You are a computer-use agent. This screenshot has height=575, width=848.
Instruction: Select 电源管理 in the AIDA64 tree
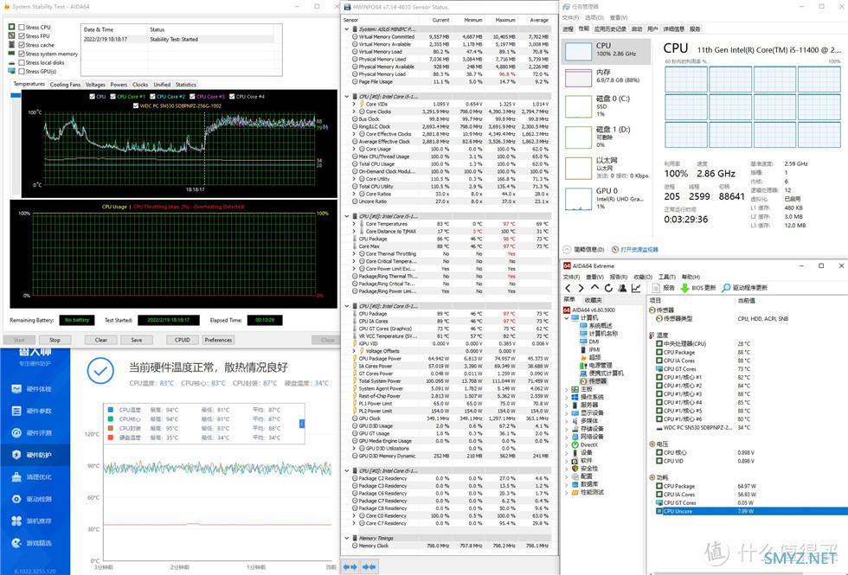click(x=596, y=365)
